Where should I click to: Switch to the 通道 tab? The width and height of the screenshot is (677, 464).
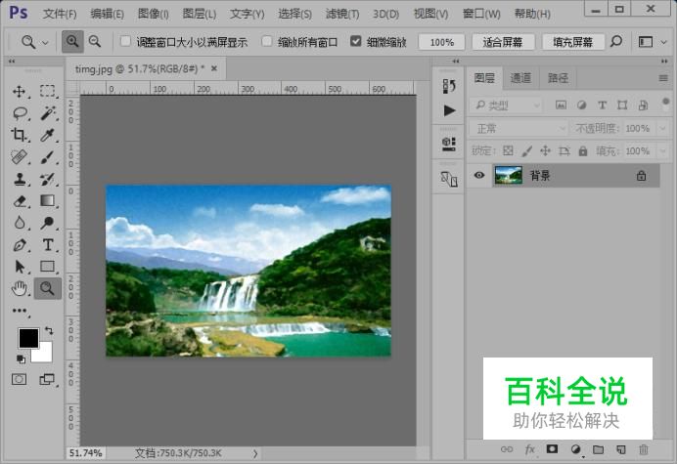[520, 78]
